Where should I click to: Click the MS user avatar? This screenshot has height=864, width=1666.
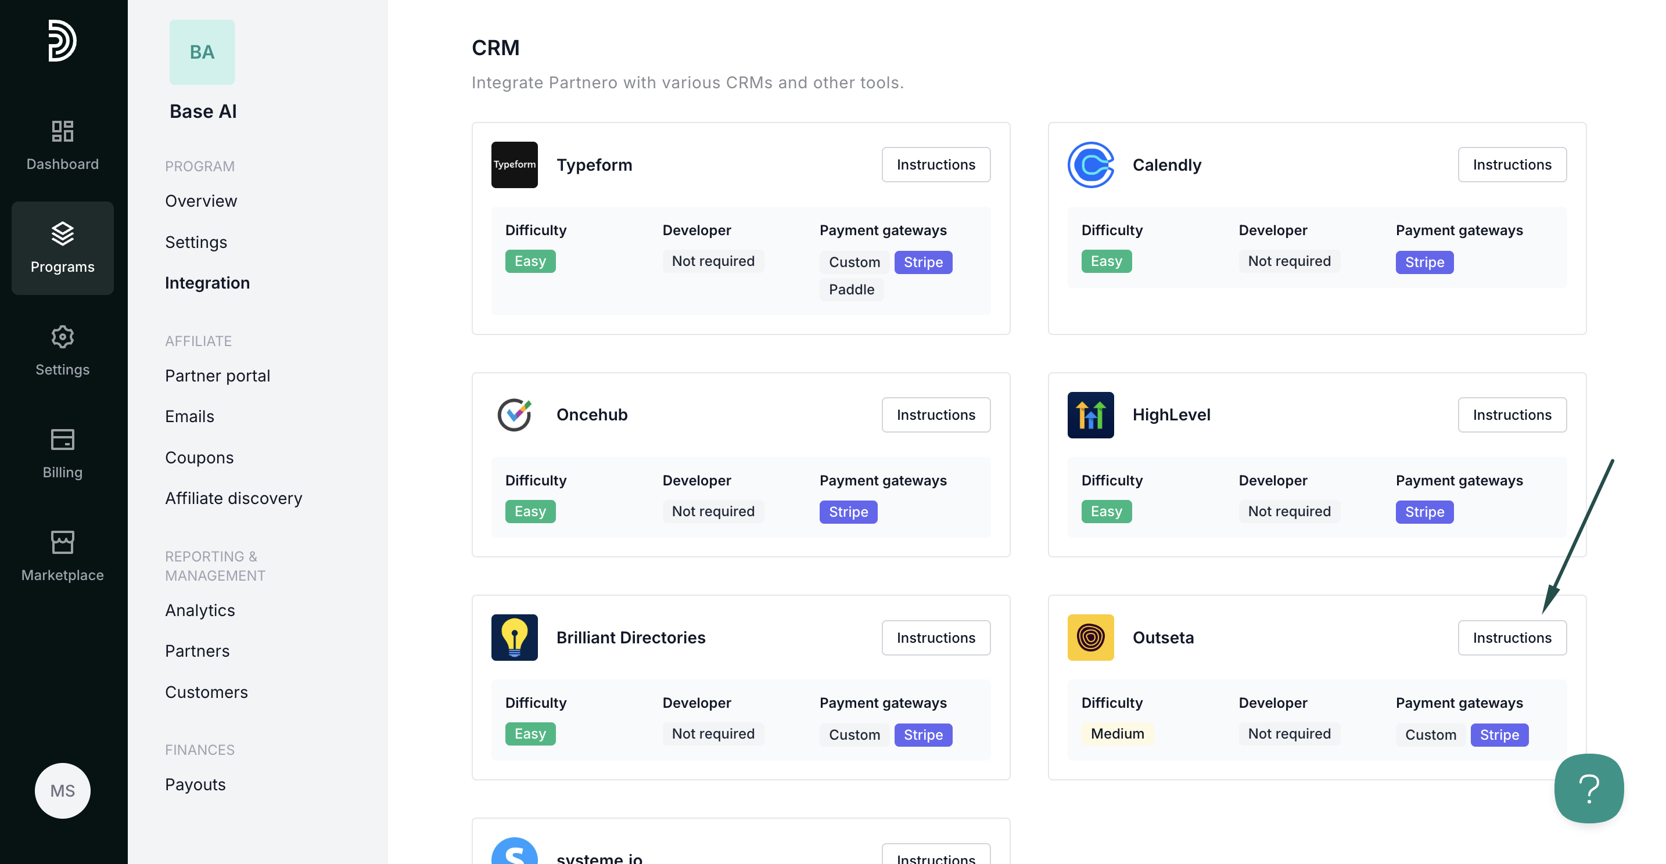[x=62, y=790]
